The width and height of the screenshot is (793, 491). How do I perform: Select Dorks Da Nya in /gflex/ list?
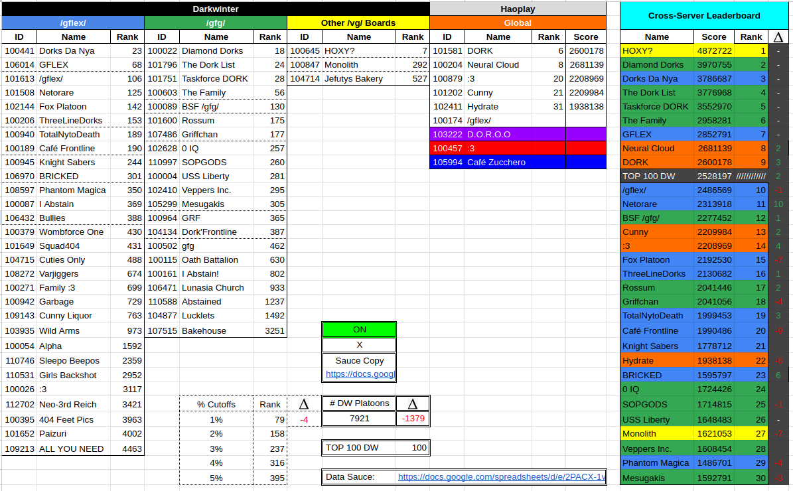click(x=74, y=51)
